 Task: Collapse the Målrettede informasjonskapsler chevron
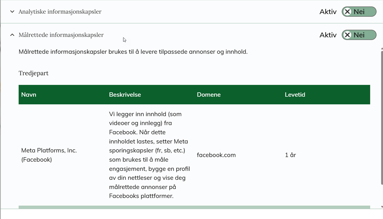[x=12, y=35]
